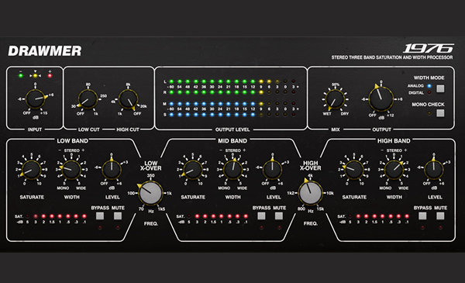The height and width of the screenshot is (283, 465).
Task: Bypass the Mid Band
Action: point(261,216)
